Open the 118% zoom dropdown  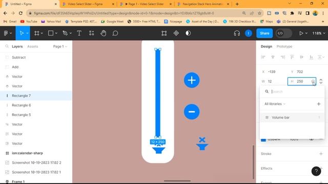(x=319, y=33)
